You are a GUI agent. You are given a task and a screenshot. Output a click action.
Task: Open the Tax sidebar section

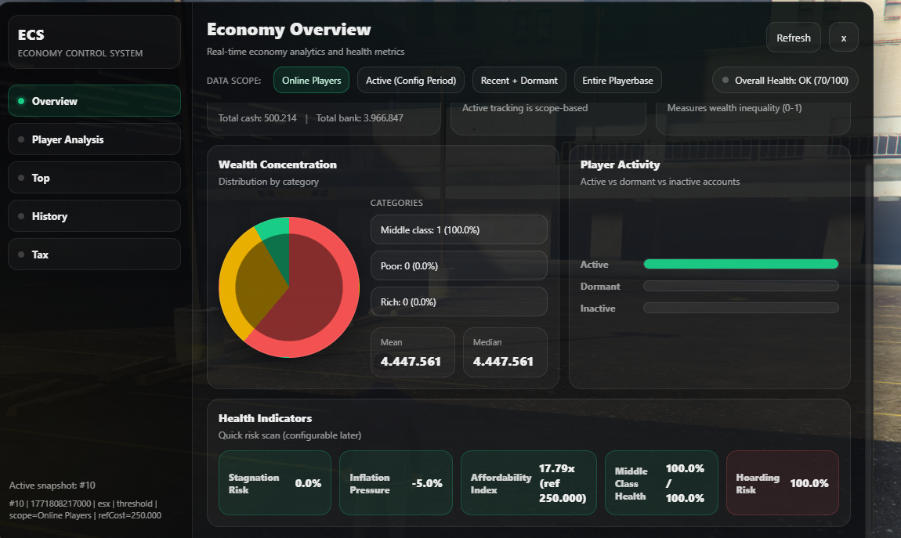tap(94, 255)
